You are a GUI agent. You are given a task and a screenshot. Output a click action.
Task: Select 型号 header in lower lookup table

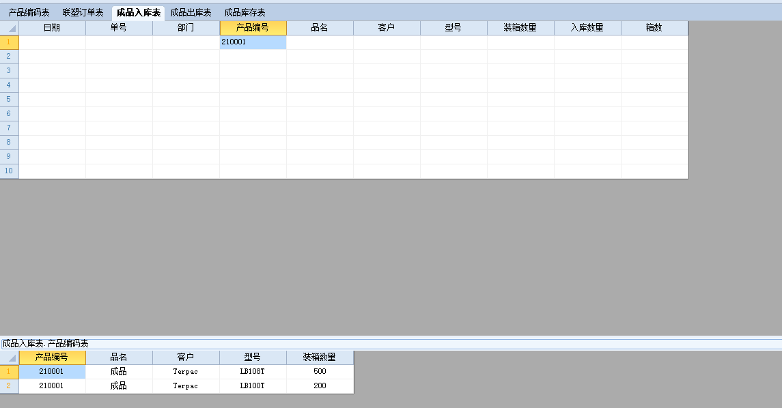[253, 358]
